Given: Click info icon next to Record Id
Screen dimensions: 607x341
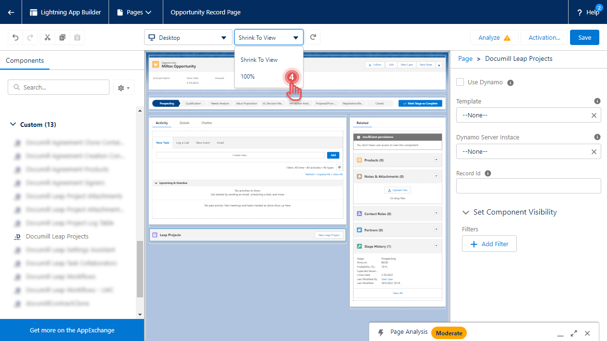Looking at the screenshot, I should 488,173.
